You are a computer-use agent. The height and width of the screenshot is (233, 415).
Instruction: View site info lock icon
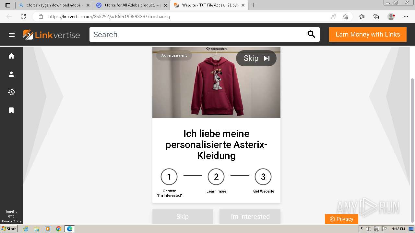point(41,17)
